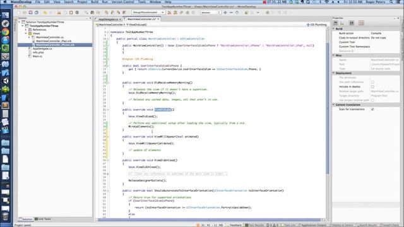Open the Trash in the Dock

coord(6,216)
